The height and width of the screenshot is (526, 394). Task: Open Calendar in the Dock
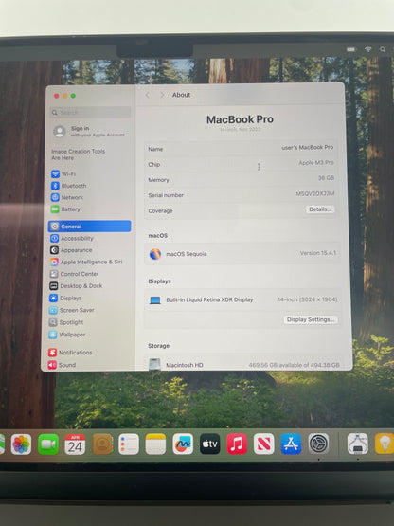pyautogui.click(x=75, y=444)
